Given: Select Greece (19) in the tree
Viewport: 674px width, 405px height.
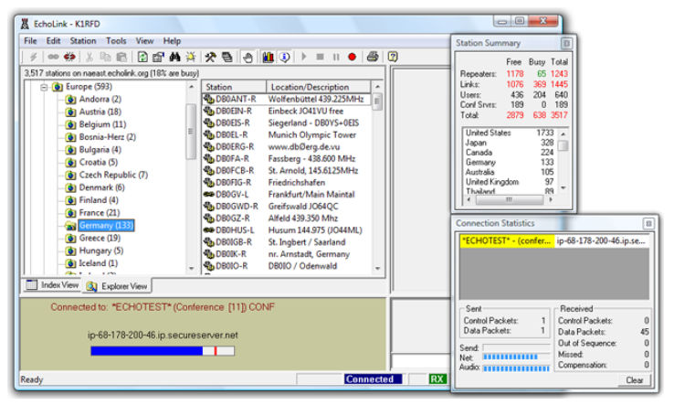Looking at the screenshot, I should click(x=100, y=238).
